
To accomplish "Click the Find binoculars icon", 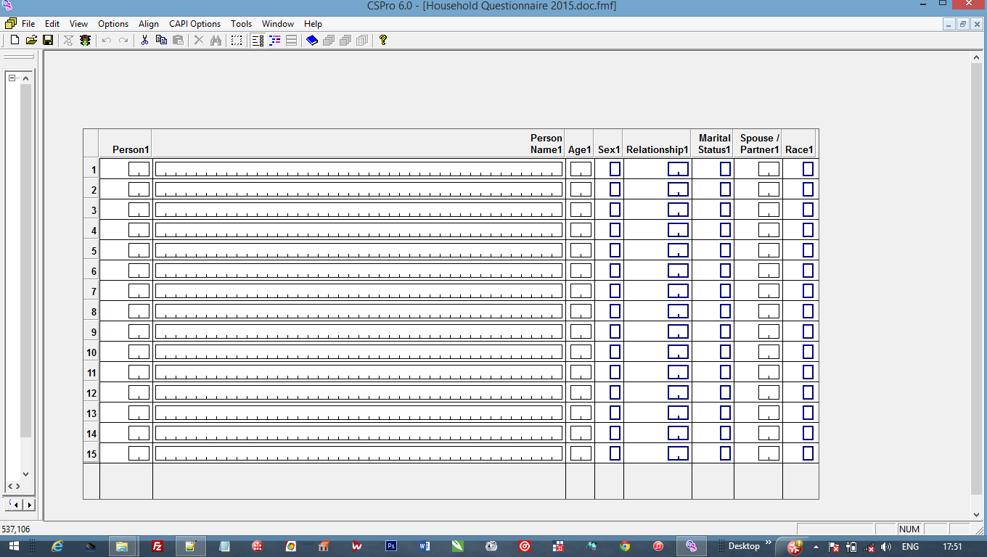I will (216, 40).
